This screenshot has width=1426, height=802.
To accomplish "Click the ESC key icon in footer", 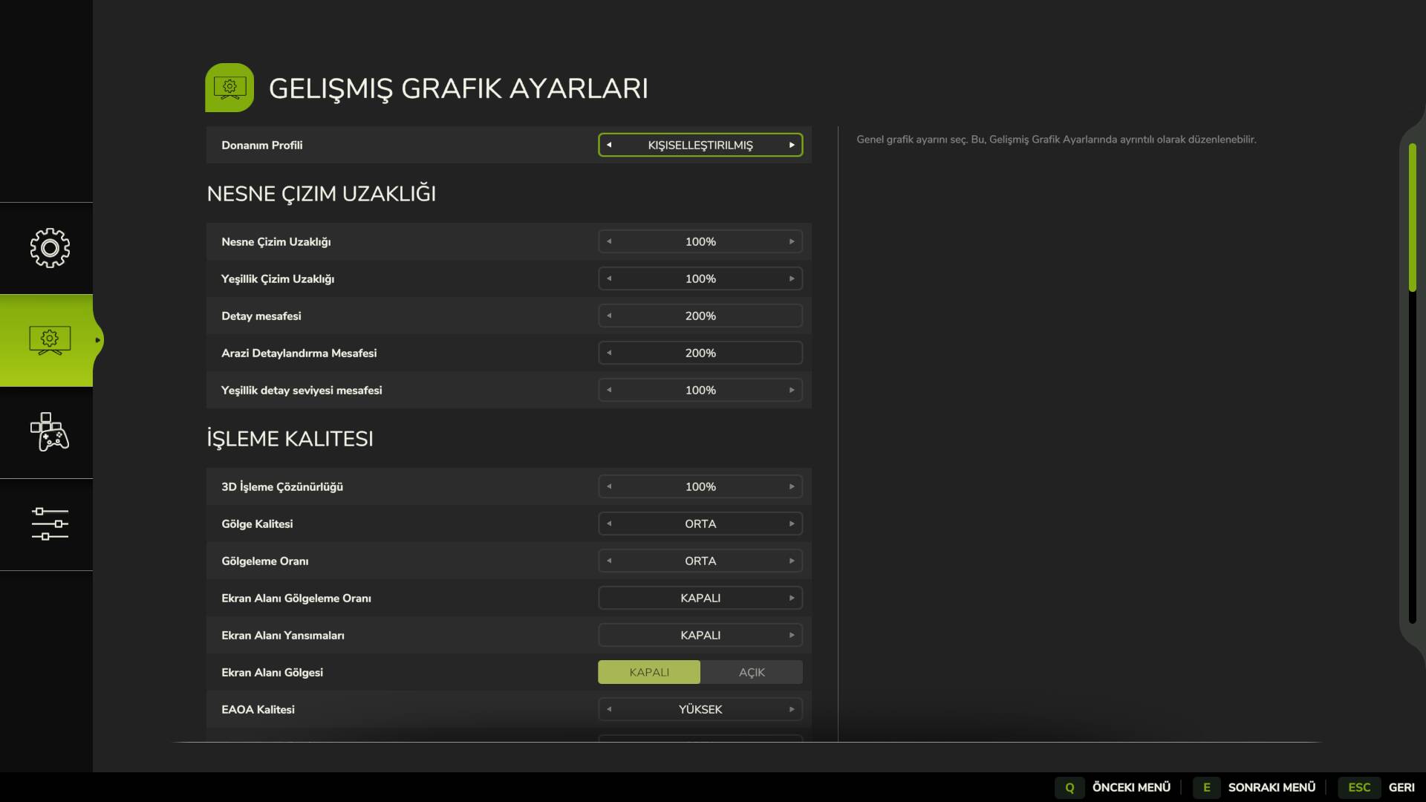I will tap(1358, 787).
